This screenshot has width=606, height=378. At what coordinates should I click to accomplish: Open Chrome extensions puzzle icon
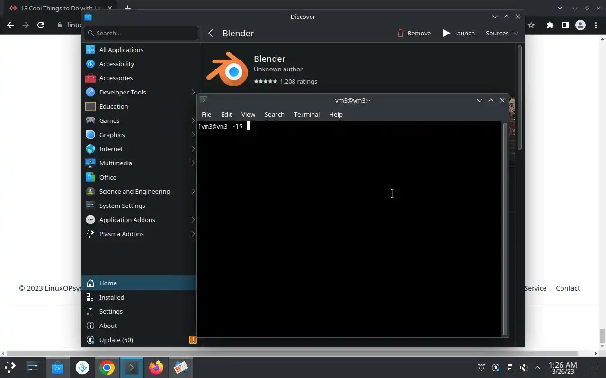click(550, 25)
